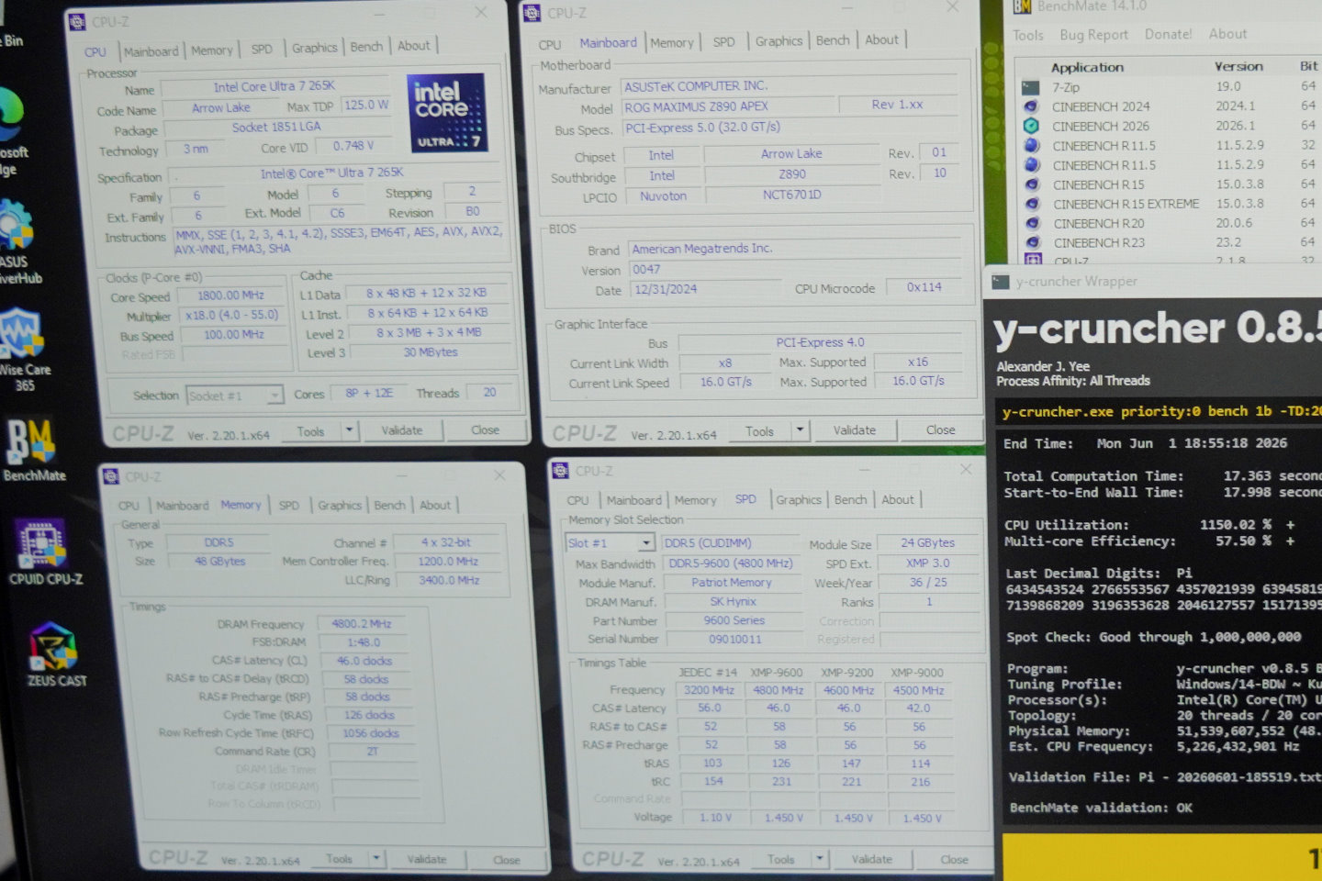1322x881 pixels.
Task: Click the Intel Core Ultra 7 logo
Action: click(x=447, y=112)
